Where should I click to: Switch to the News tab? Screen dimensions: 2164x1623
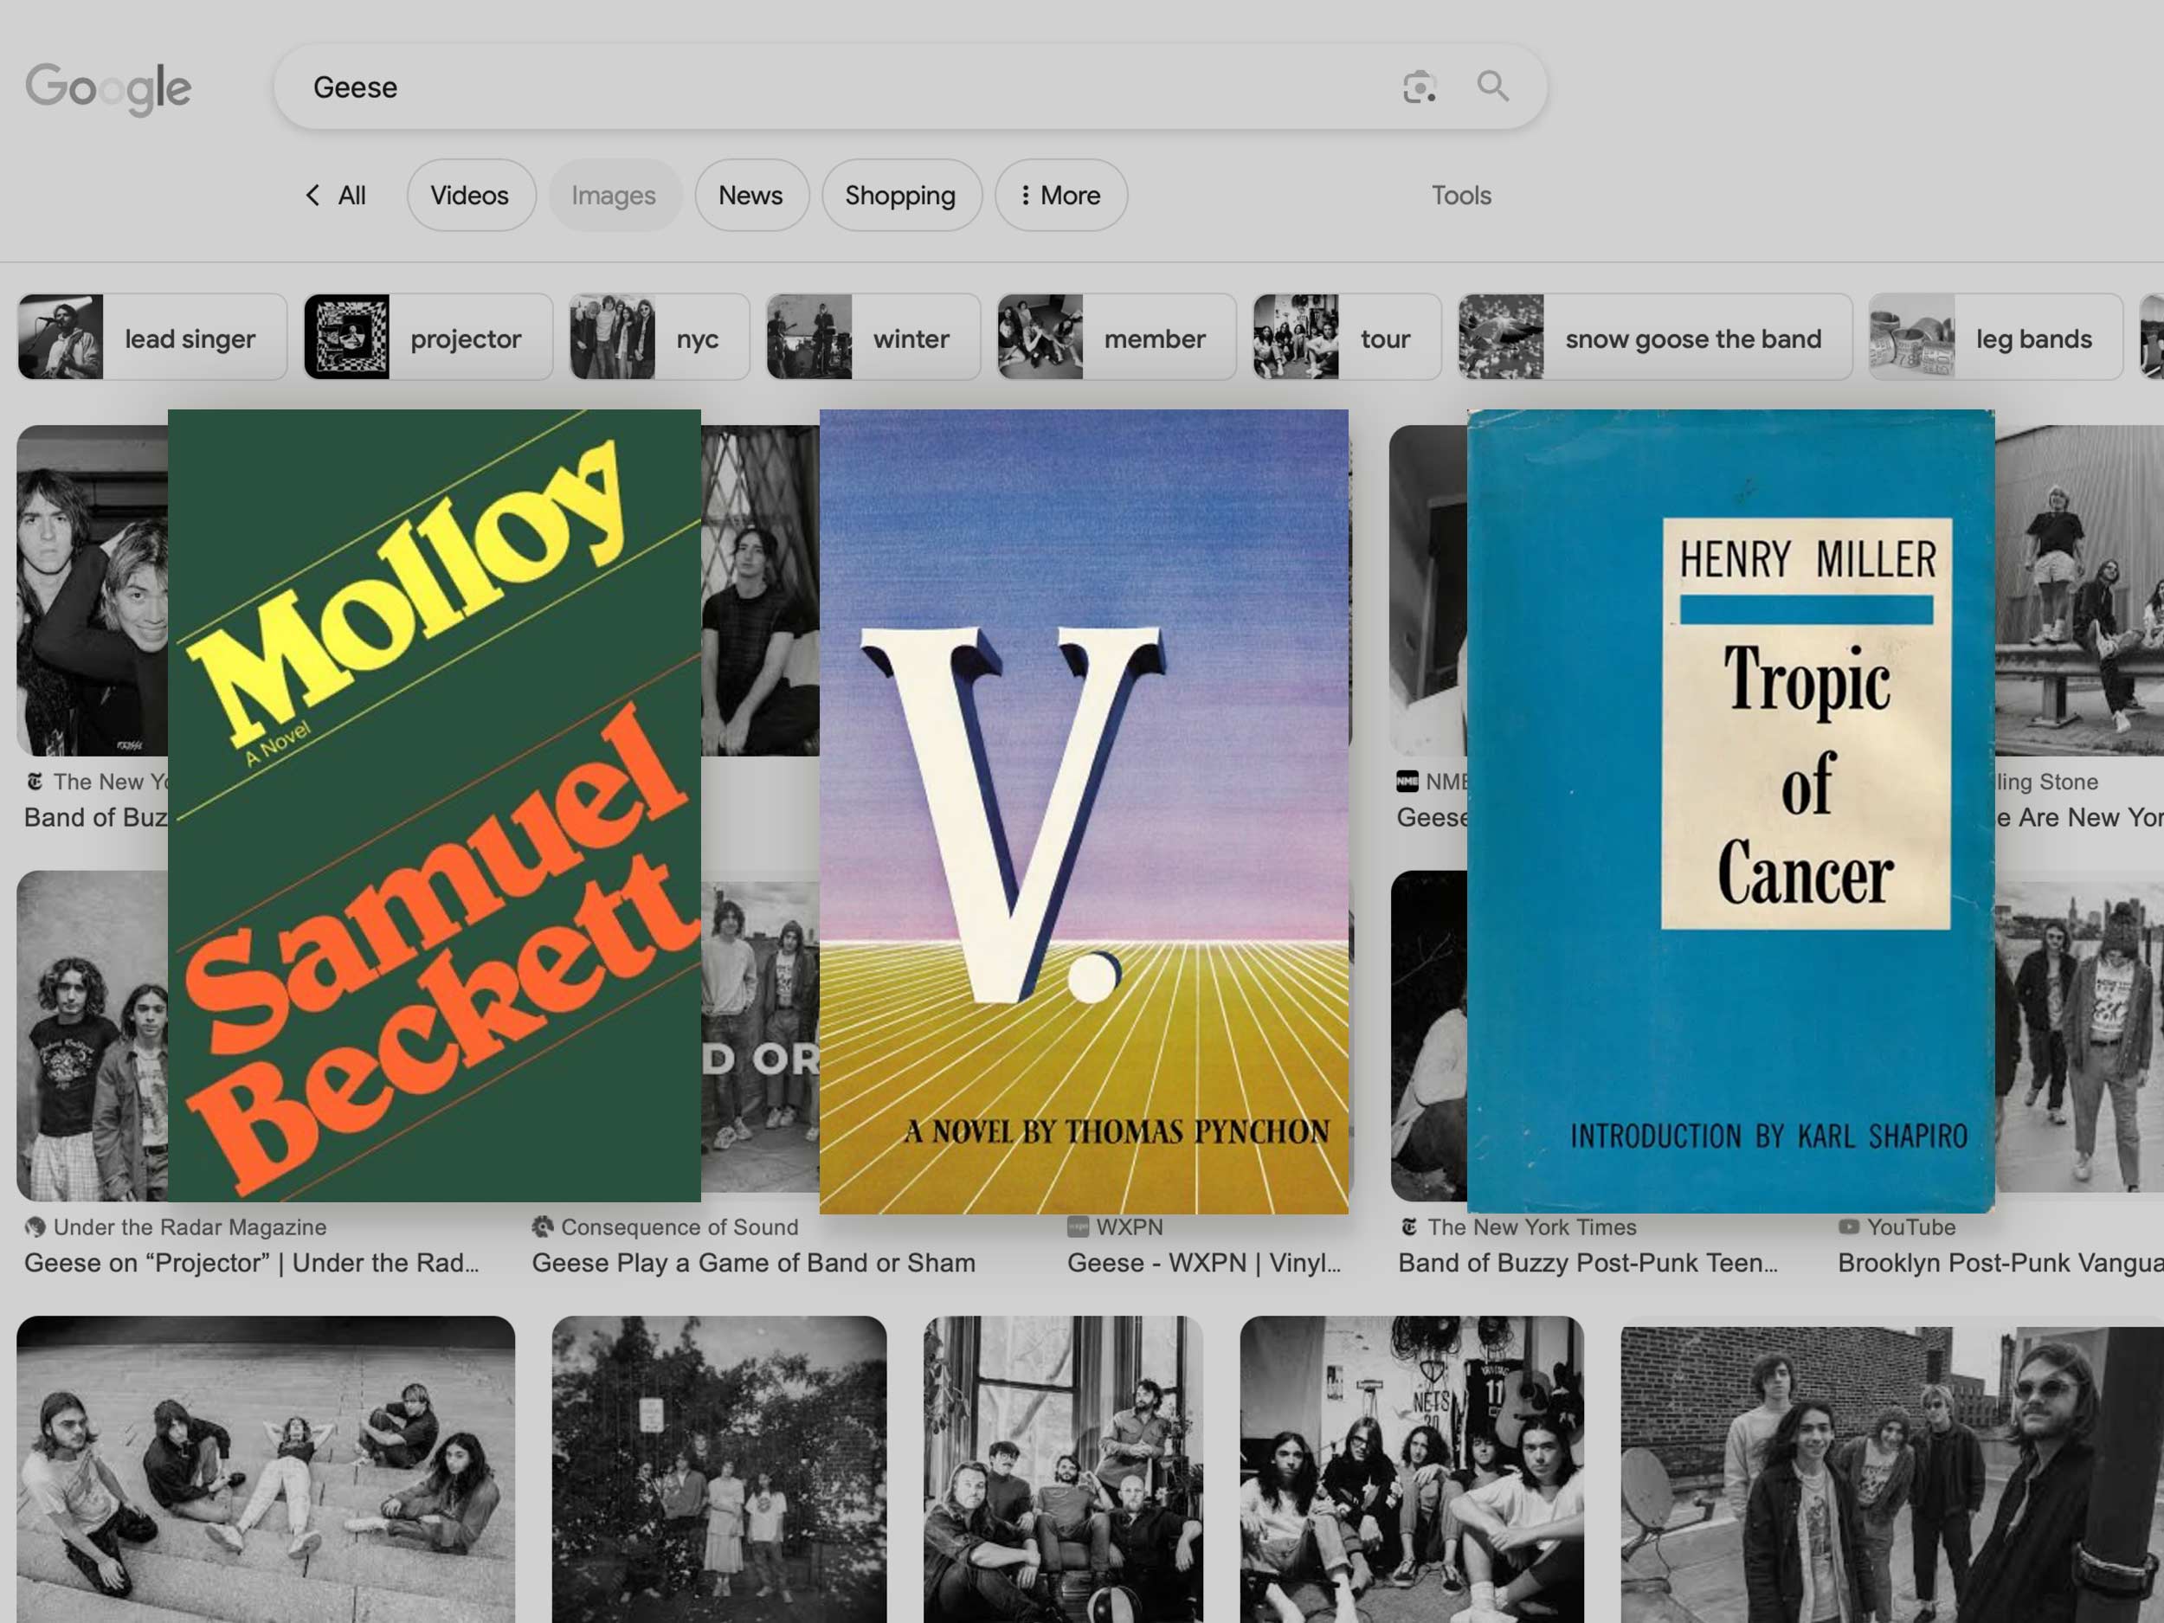click(751, 196)
